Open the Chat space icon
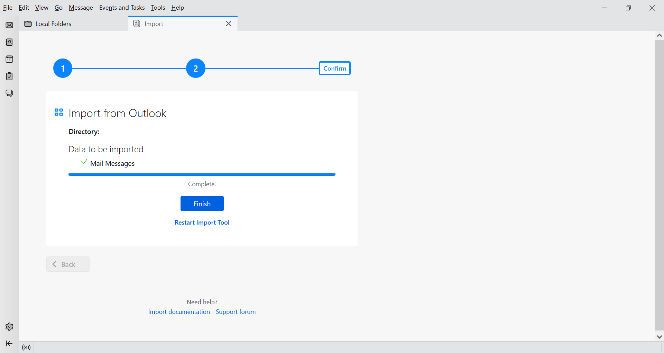Image resolution: width=664 pixels, height=353 pixels. 9,93
